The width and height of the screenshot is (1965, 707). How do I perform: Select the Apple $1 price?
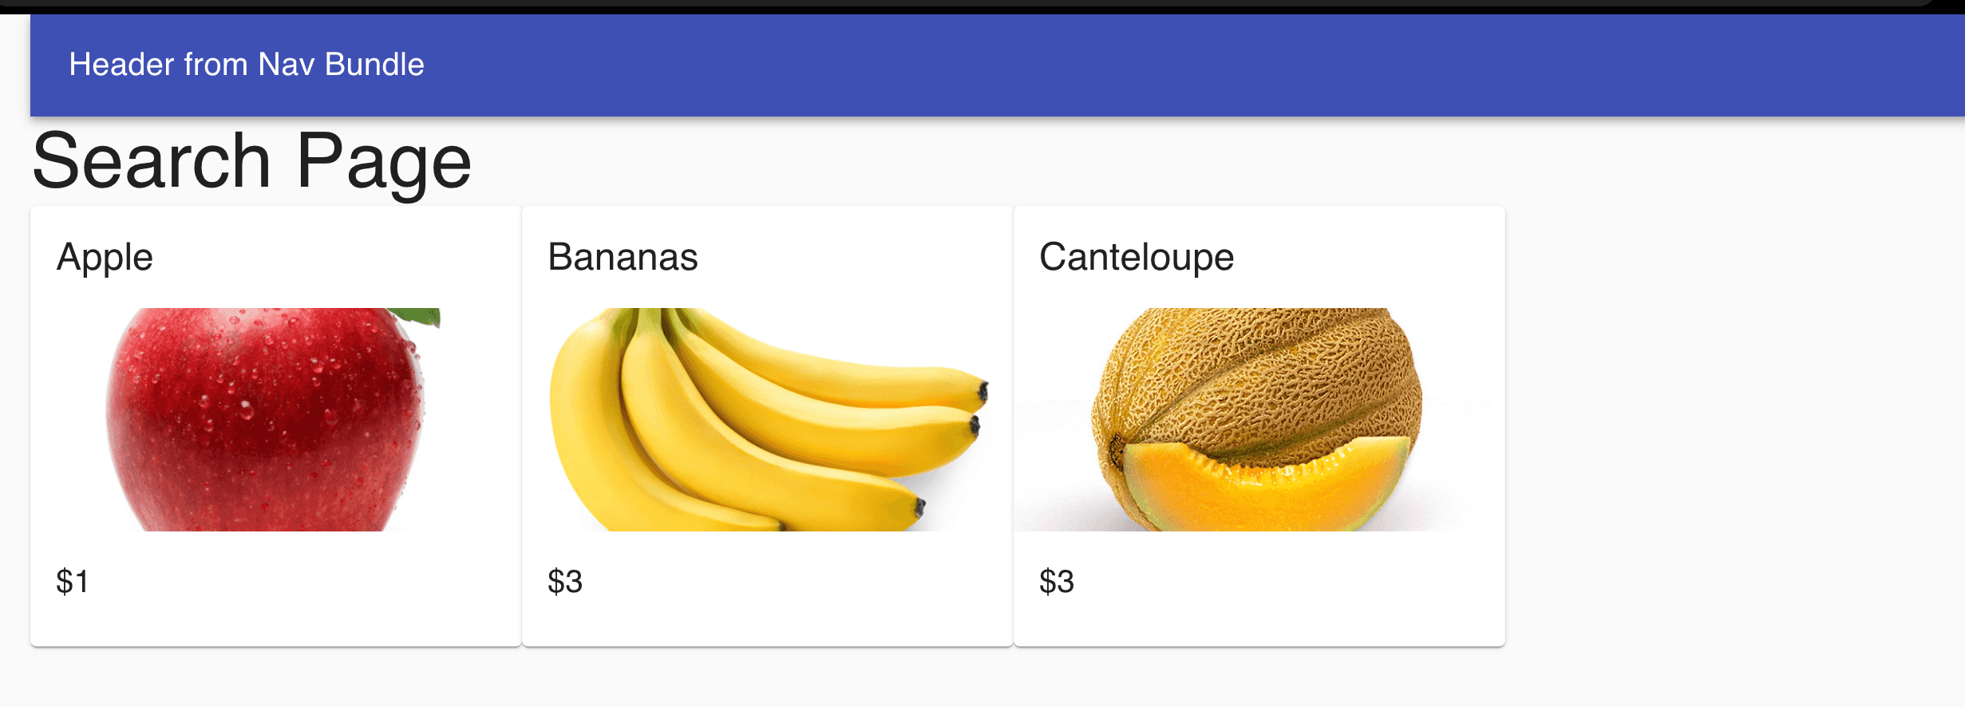click(72, 582)
